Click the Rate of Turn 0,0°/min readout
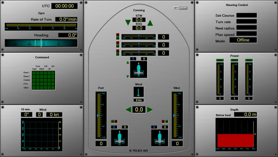Screen dimensions: 278x157 pos(66,19)
